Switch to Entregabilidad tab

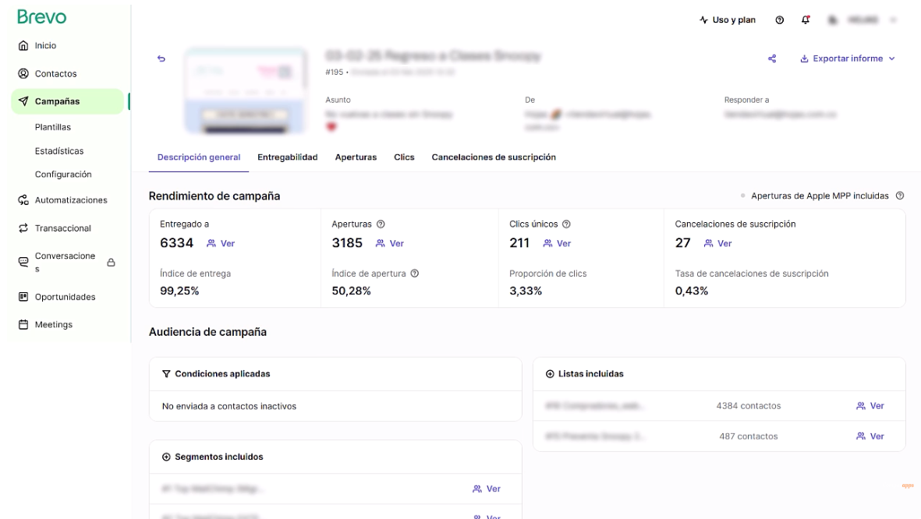[287, 157]
